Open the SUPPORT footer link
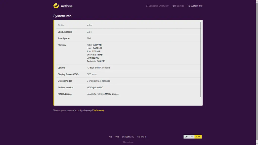 (x=142, y=137)
